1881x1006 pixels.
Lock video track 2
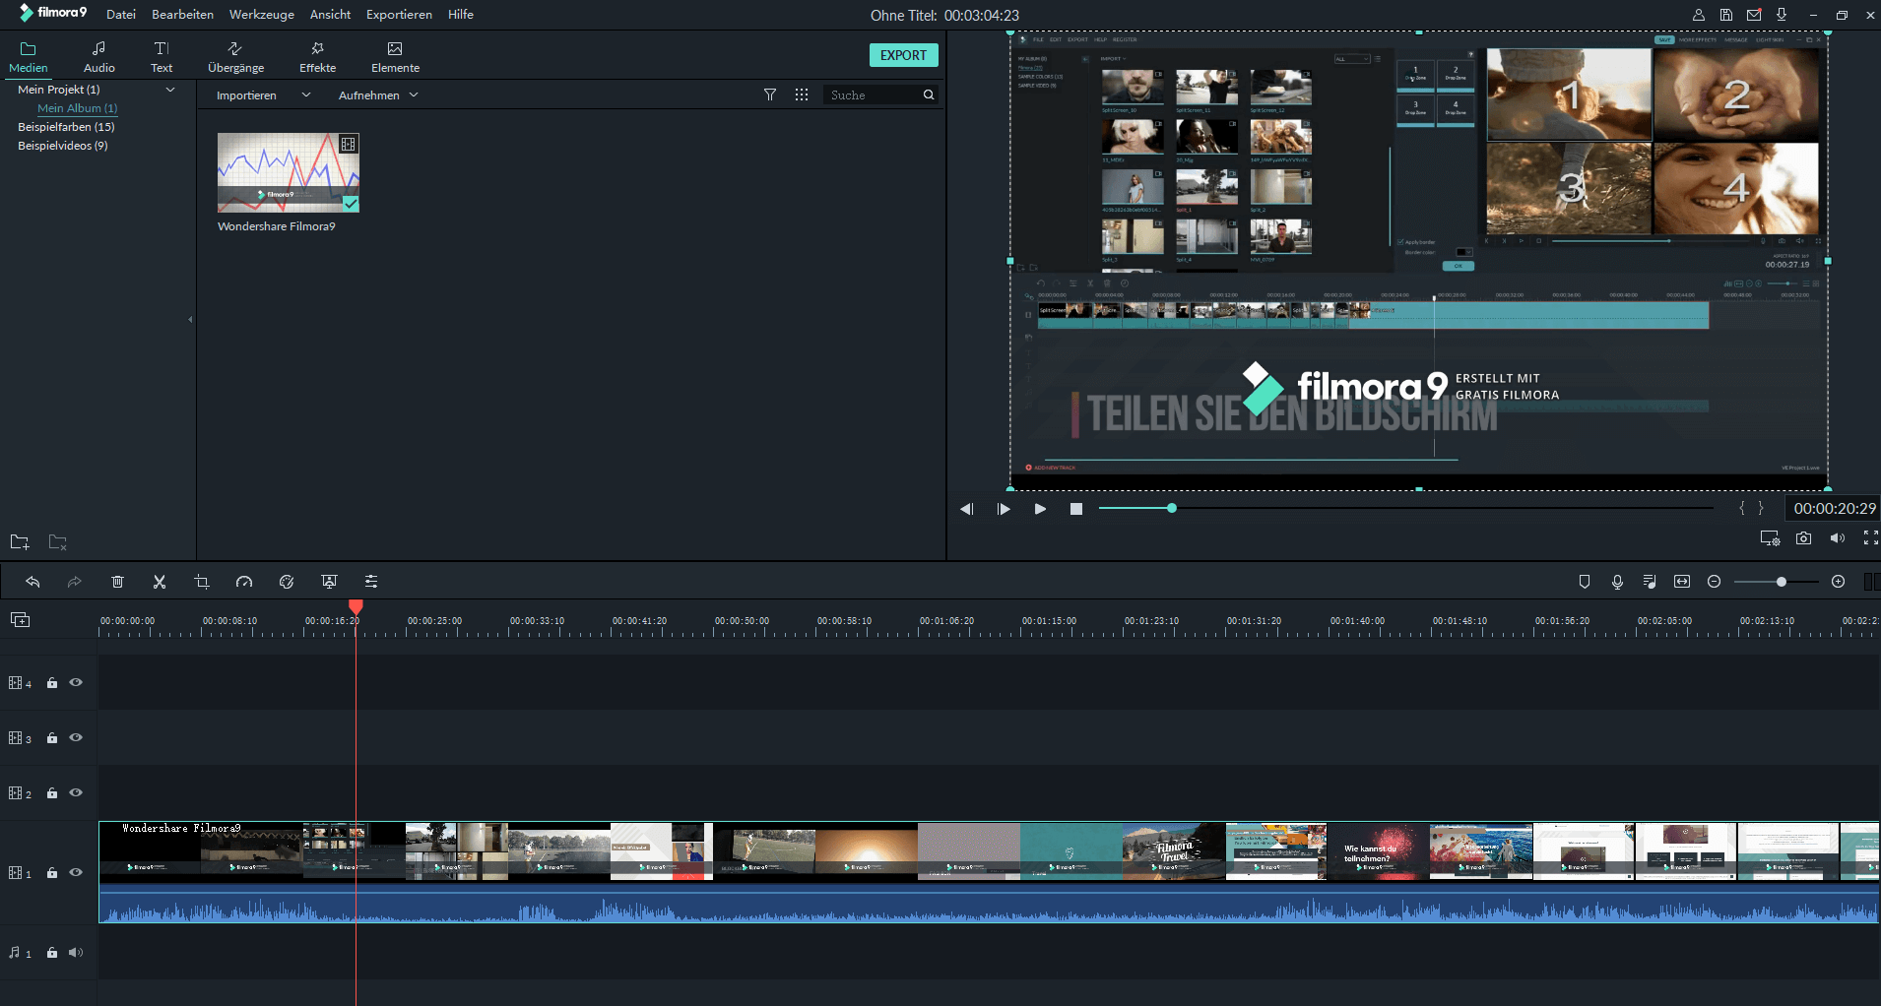[52, 792]
